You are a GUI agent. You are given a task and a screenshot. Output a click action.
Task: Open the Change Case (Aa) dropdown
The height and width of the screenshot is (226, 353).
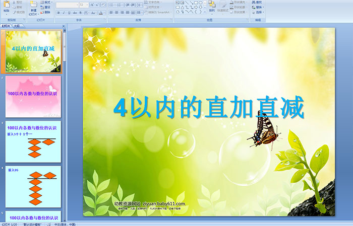(x=93, y=13)
